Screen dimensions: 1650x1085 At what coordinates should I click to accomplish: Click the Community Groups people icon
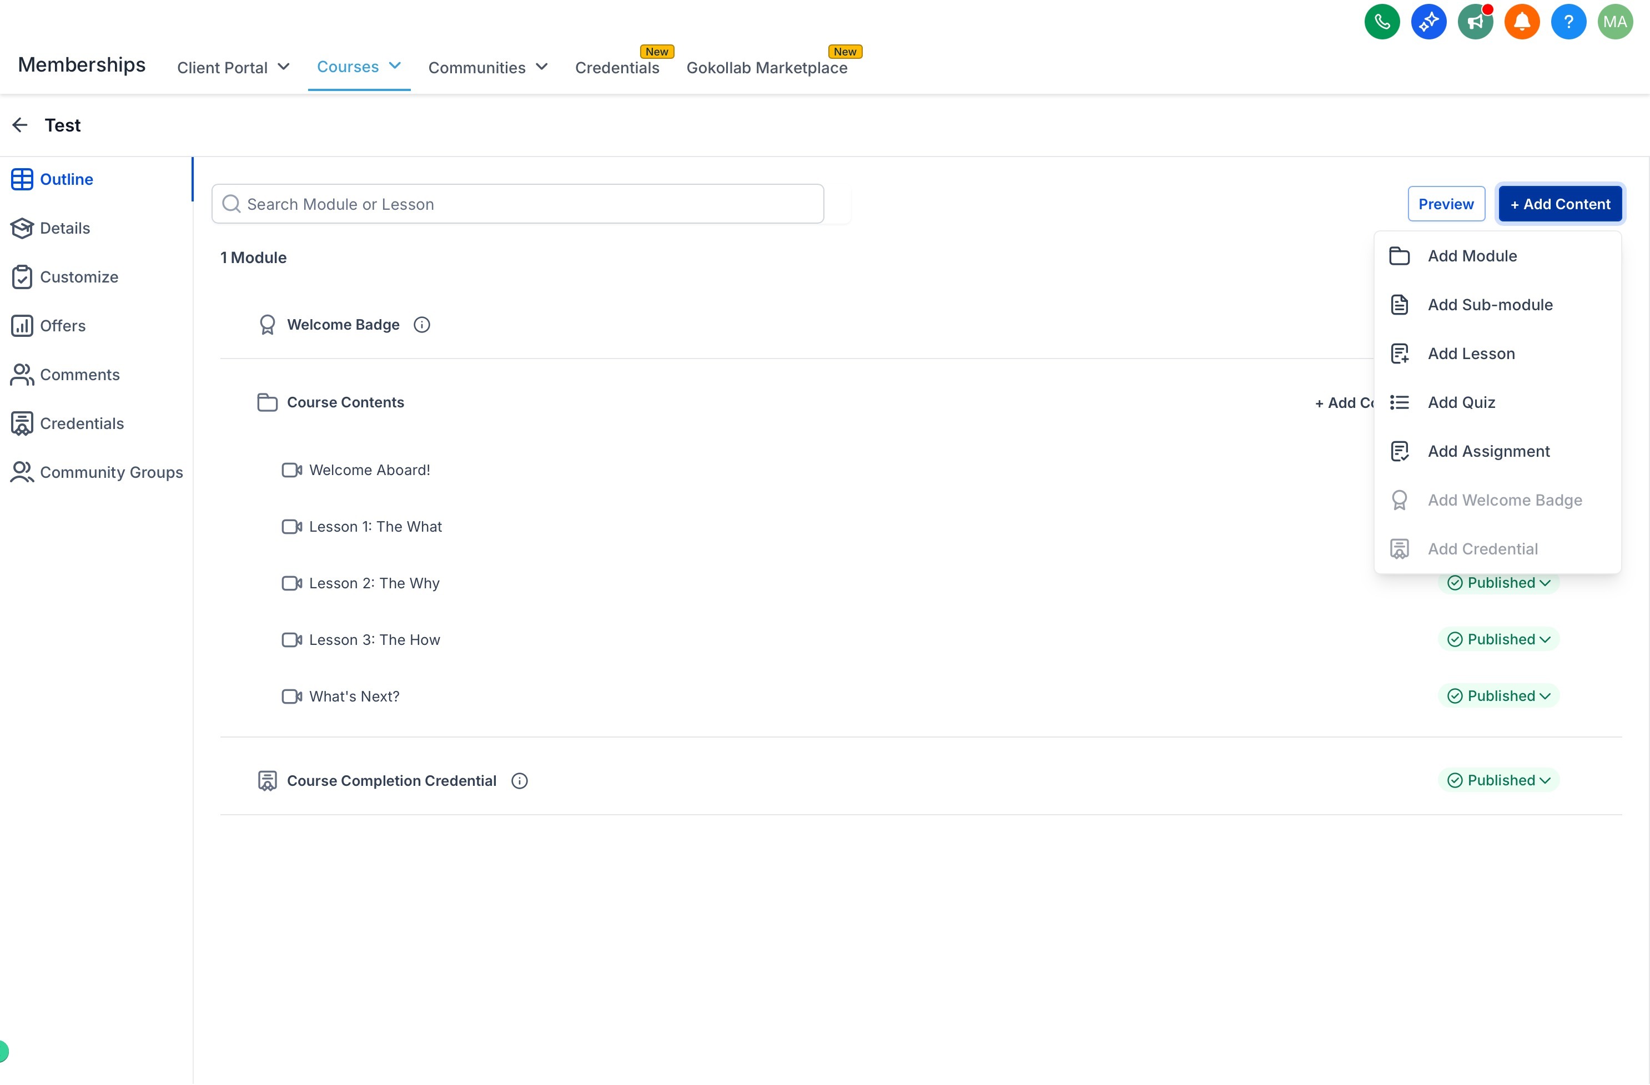click(x=22, y=472)
